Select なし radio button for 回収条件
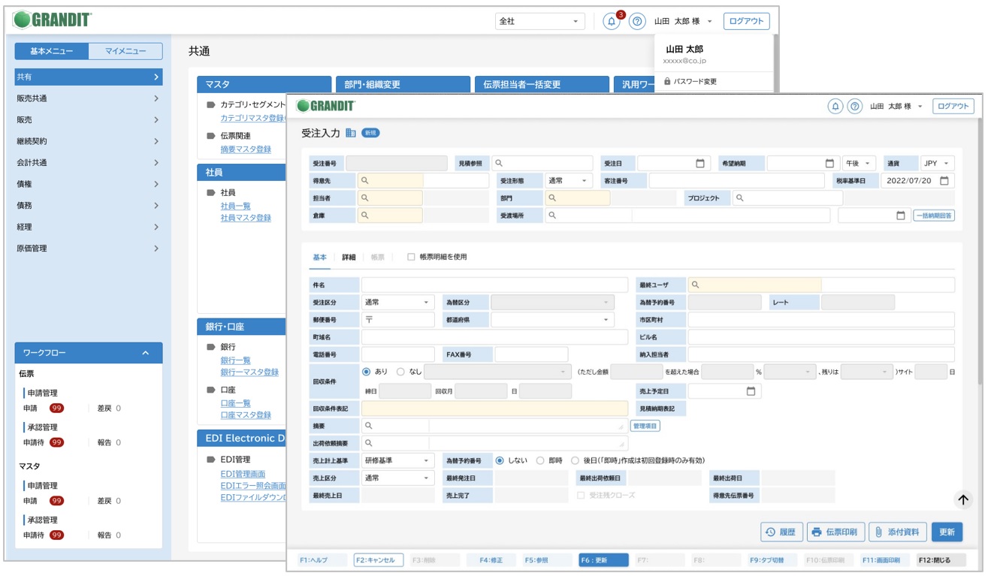The image size is (988, 576). [x=400, y=371]
